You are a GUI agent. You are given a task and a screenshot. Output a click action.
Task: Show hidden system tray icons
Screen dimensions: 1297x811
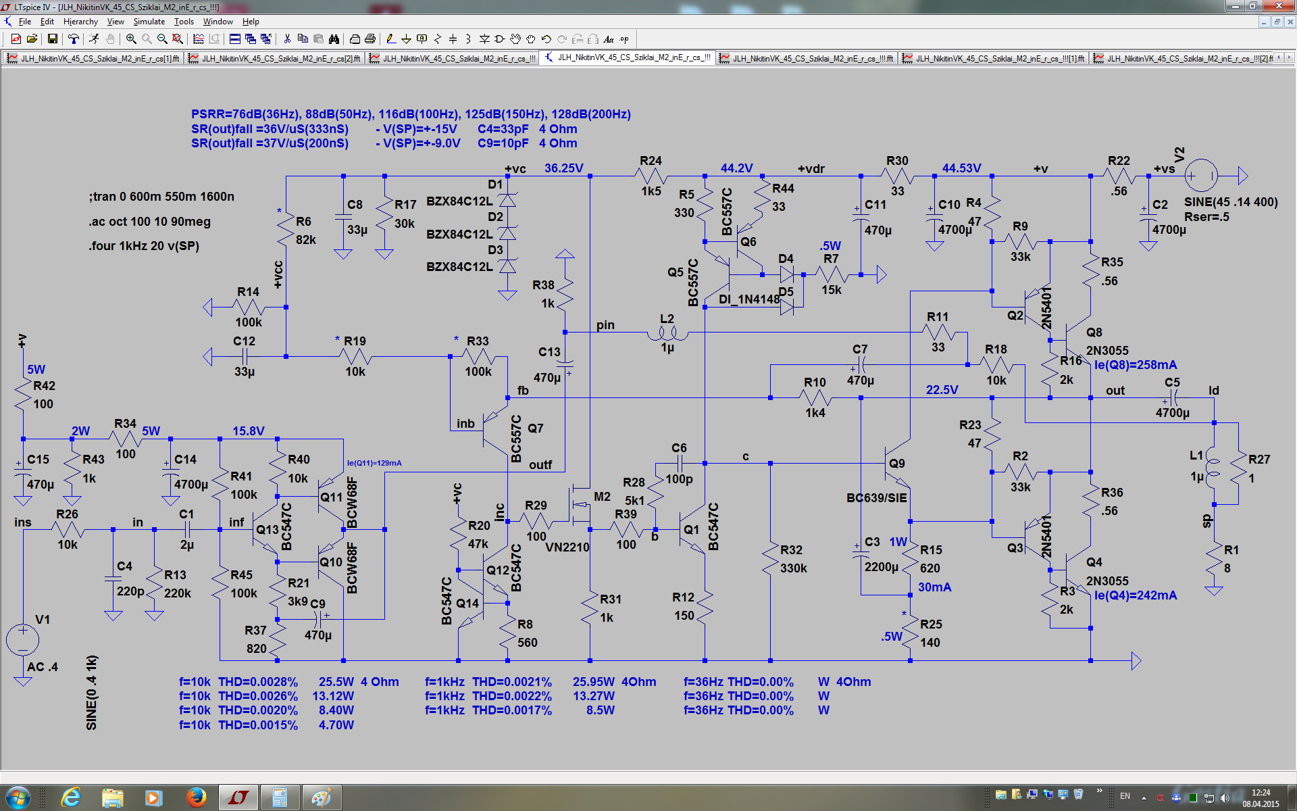[x=1144, y=797]
